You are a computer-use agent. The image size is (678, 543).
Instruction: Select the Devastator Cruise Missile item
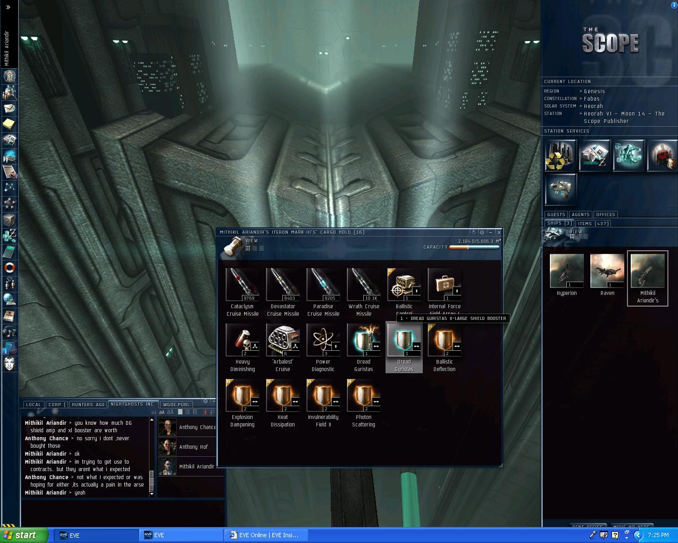pos(283,292)
